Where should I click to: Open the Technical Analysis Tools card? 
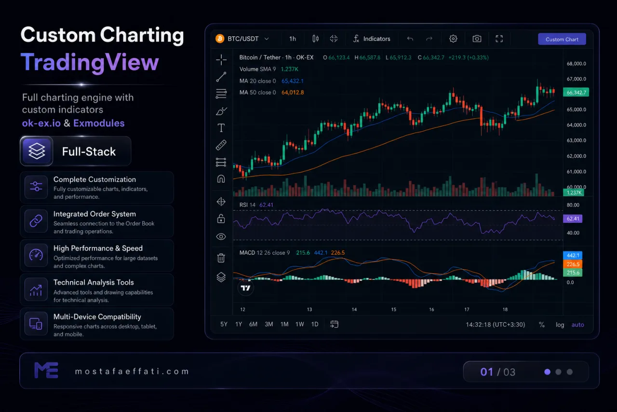[97, 290]
